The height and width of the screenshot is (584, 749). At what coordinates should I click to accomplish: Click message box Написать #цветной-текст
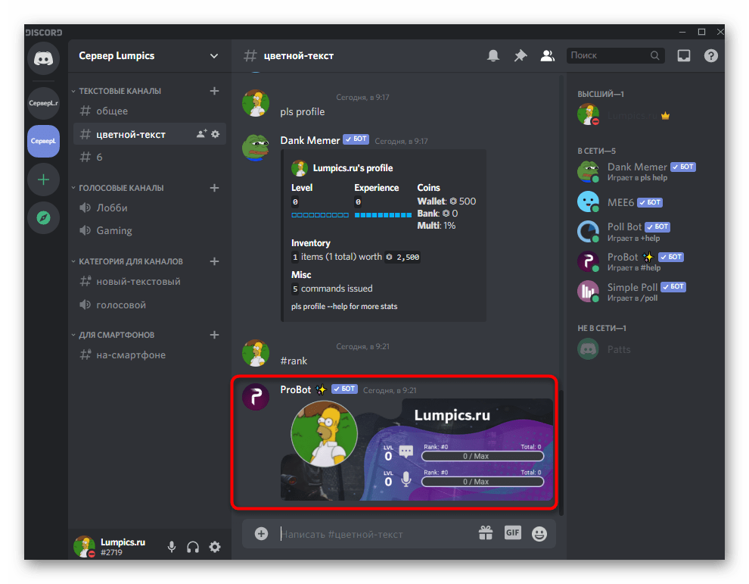[375, 534]
